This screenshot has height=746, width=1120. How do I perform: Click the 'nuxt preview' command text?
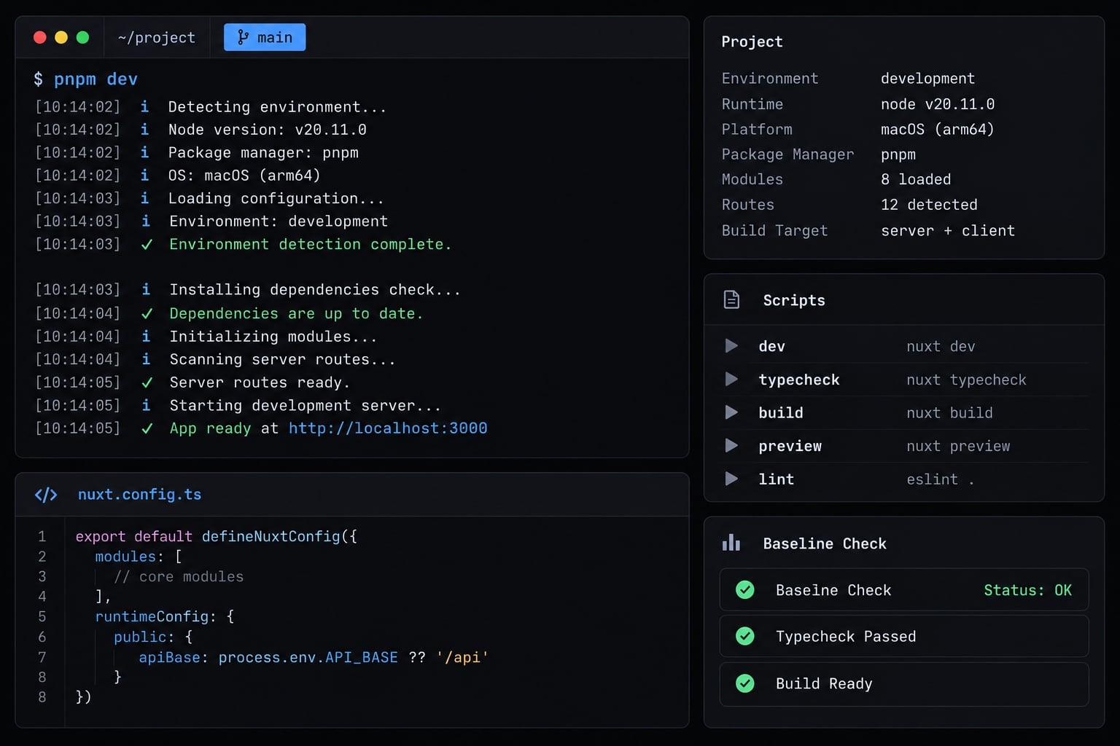[958, 446]
